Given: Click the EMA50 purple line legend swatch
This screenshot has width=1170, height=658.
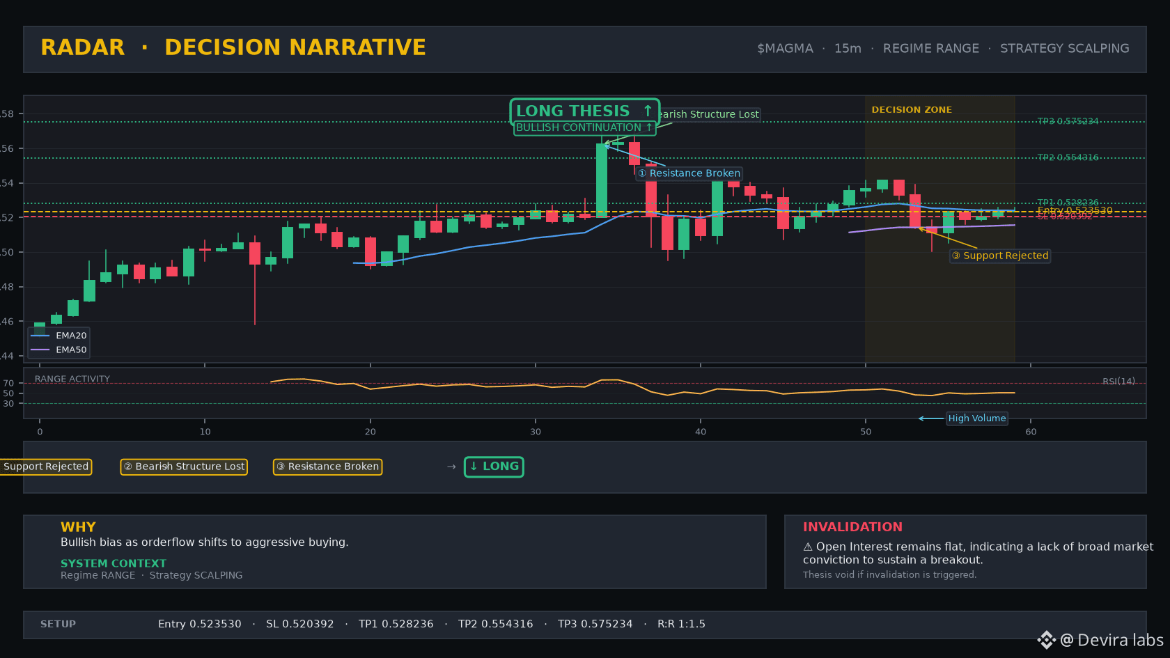Looking at the screenshot, I should [40, 350].
